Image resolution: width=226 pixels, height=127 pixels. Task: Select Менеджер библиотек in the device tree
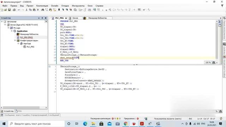coord(29,34)
